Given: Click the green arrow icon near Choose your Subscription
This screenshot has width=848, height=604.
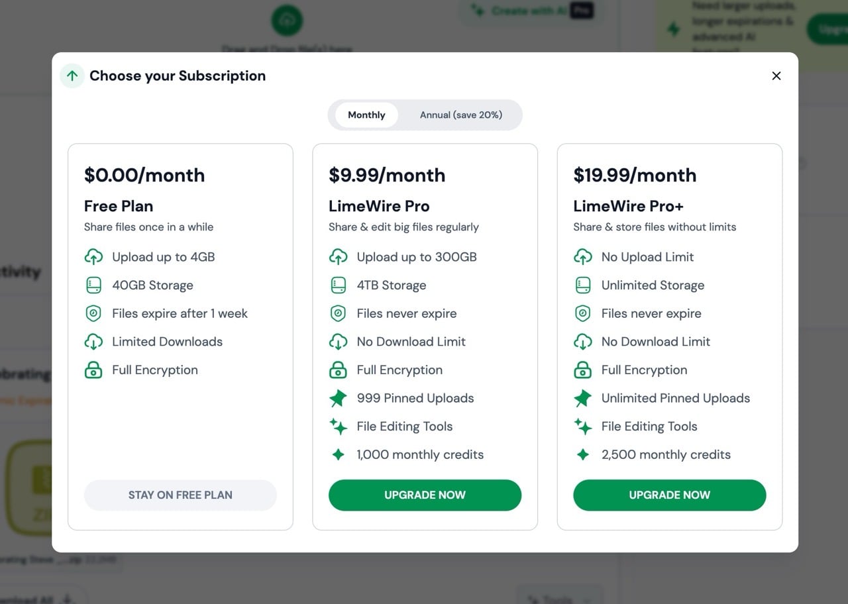Looking at the screenshot, I should point(72,75).
